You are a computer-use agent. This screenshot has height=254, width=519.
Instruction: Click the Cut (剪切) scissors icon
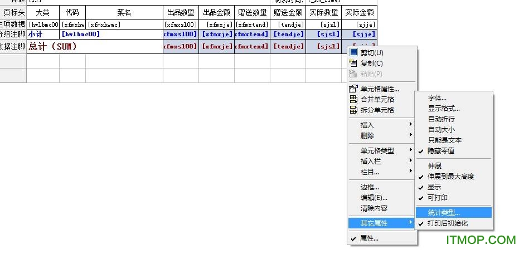tap(353, 52)
